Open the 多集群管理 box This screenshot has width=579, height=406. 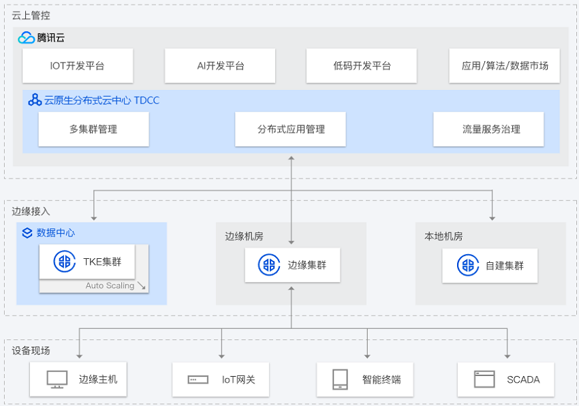pos(94,129)
